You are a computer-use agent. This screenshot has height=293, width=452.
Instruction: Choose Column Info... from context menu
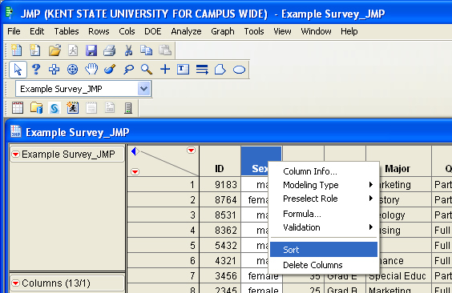324,171
